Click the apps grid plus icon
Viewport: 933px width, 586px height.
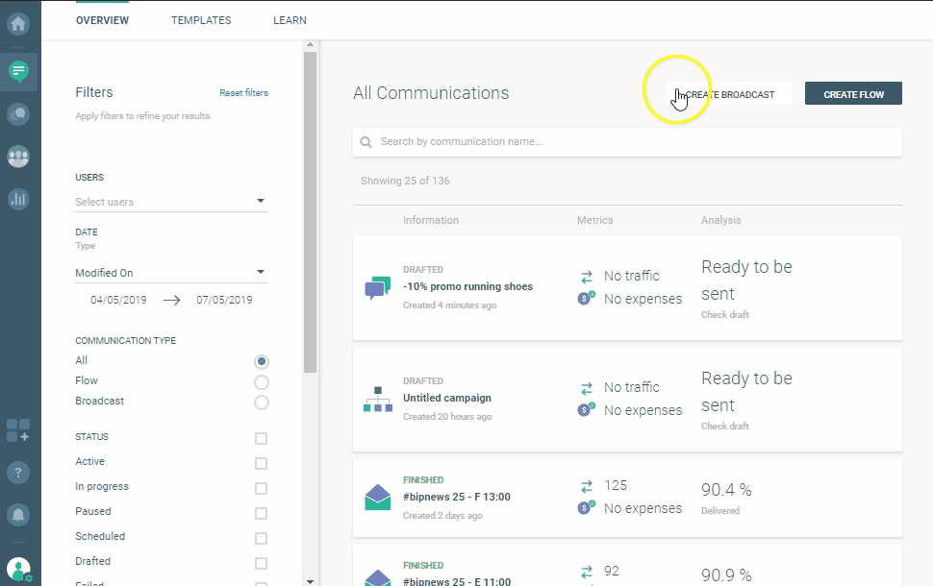pyautogui.click(x=18, y=430)
